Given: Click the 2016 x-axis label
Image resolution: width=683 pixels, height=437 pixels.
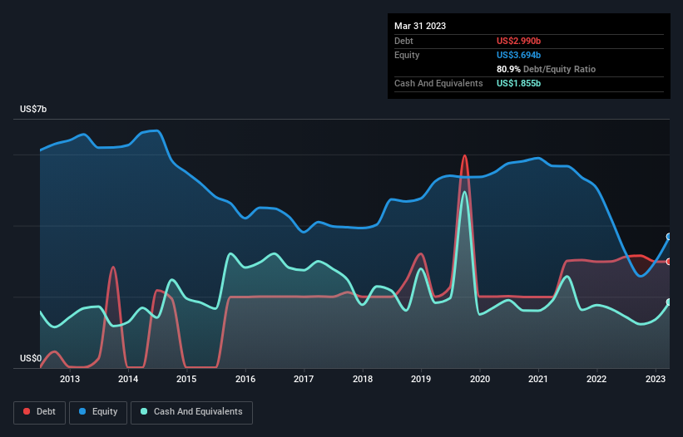Looking at the screenshot, I should tap(245, 379).
